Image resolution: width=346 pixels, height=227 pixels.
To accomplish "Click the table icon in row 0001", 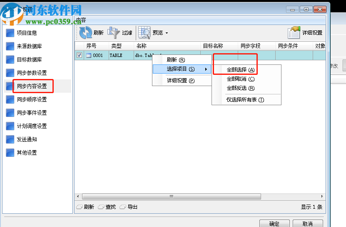I will (x=89, y=56).
